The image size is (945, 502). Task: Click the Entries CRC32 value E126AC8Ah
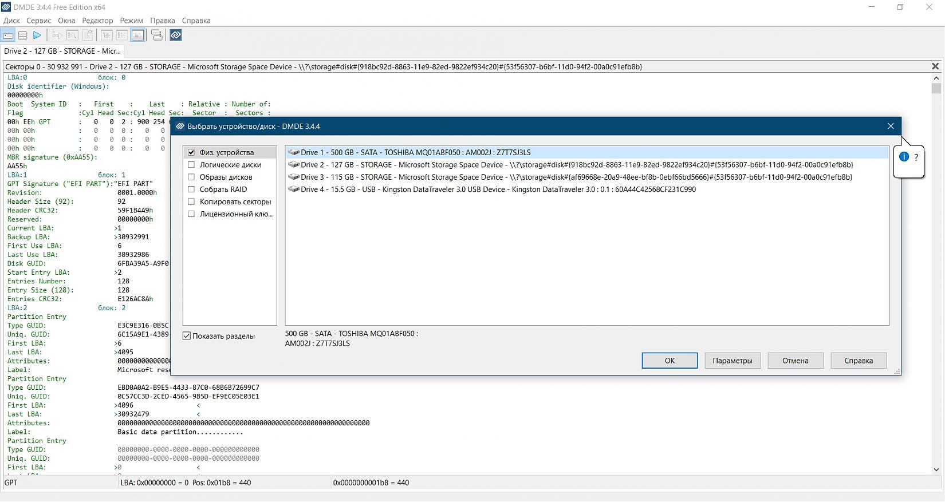pos(135,299)
